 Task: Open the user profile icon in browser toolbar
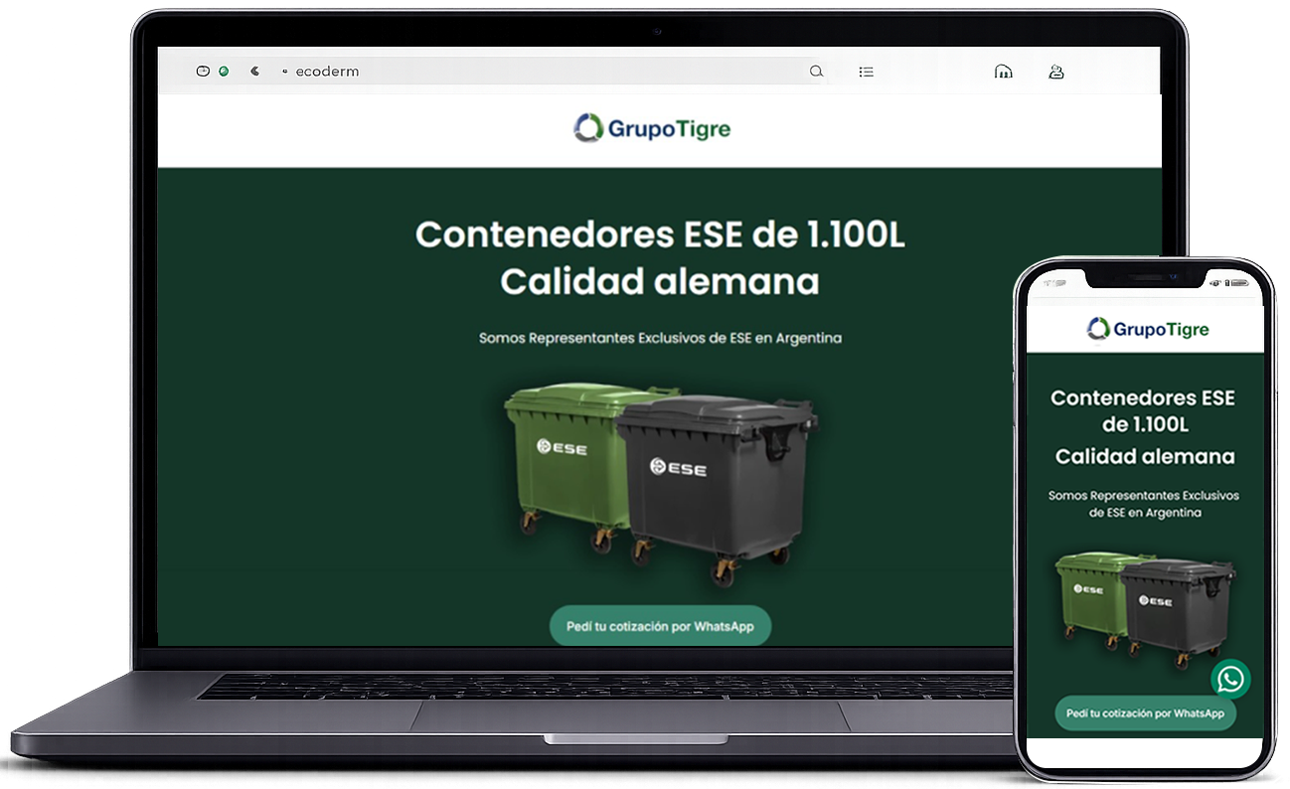1056,72
